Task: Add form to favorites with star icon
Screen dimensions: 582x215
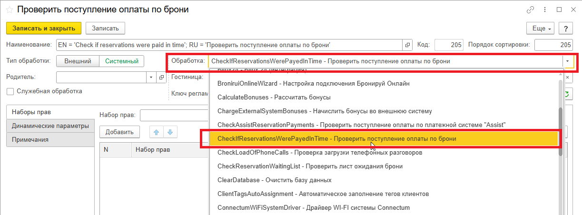Action: 9,10
